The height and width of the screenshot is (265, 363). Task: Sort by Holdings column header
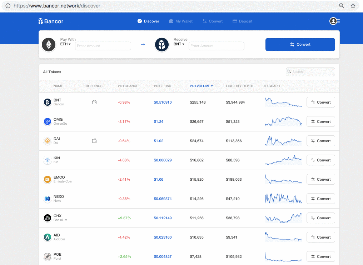coord(94,86)
